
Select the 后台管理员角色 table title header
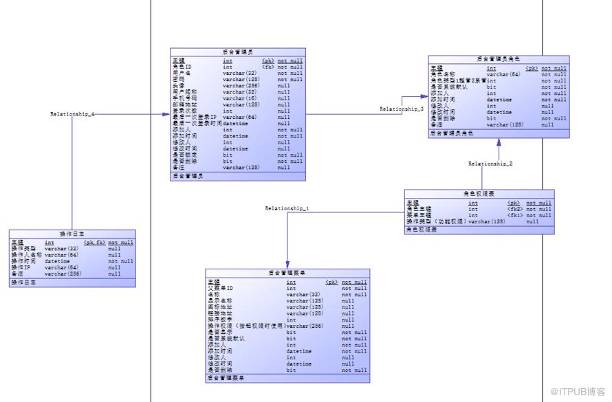coord(499,59)
